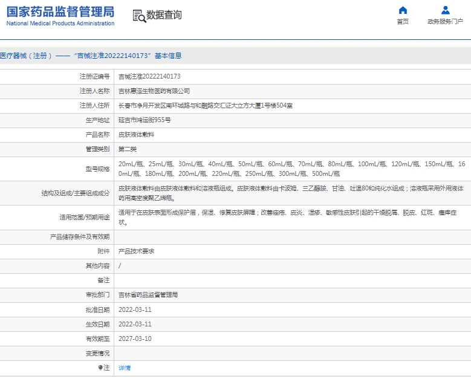Image resolution: width=471 pixels, height=379 pixels.
Task: Click the 适用范围/预期用途 label
Action: click(x=85, y=218)
